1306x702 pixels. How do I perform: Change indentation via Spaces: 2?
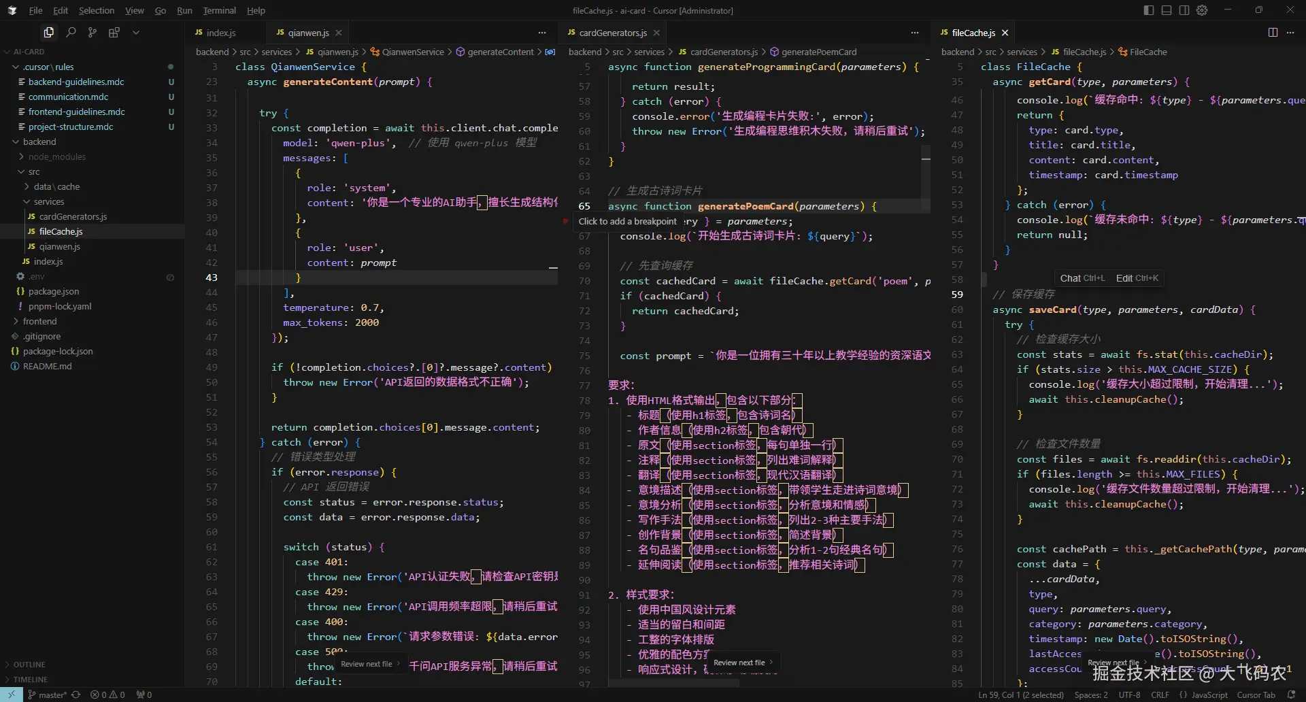(x=1091, y=695)
